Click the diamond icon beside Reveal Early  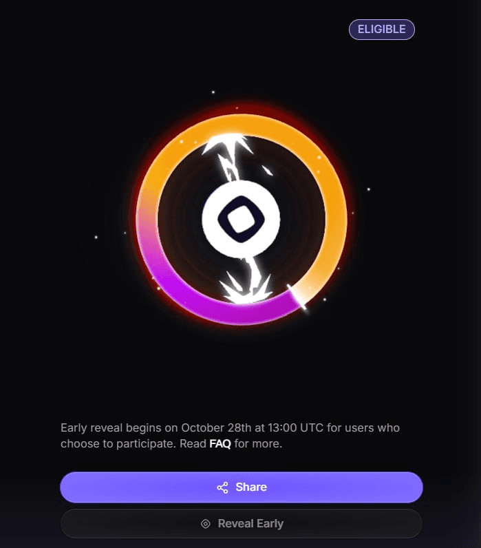[206, 523]
